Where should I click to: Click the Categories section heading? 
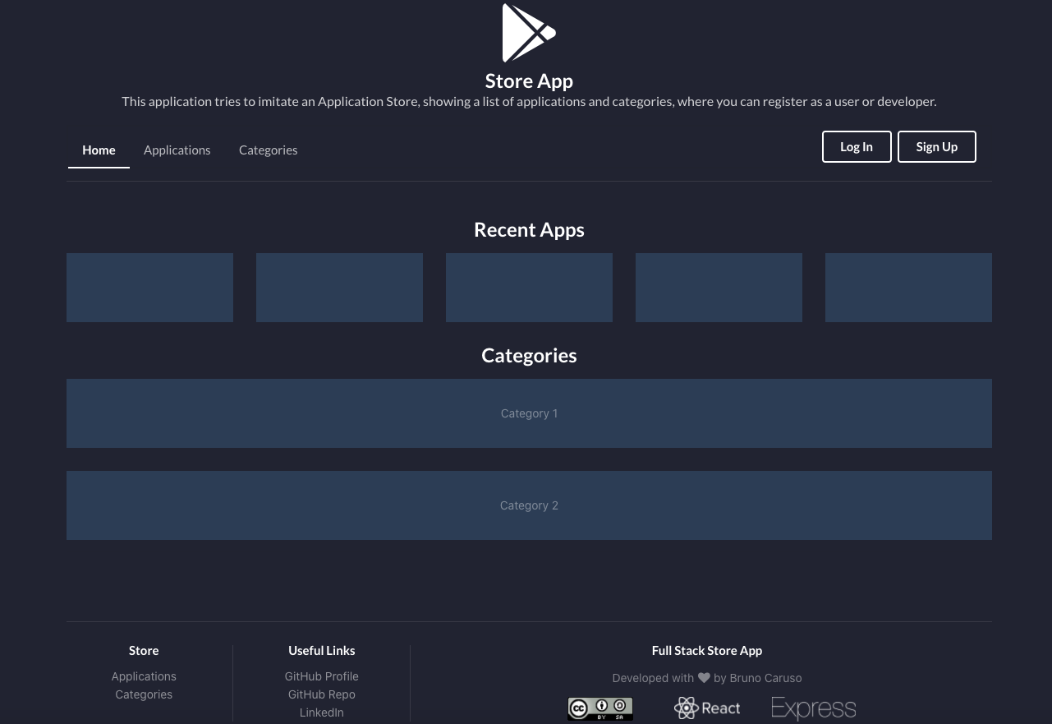(x=529, y=355)
